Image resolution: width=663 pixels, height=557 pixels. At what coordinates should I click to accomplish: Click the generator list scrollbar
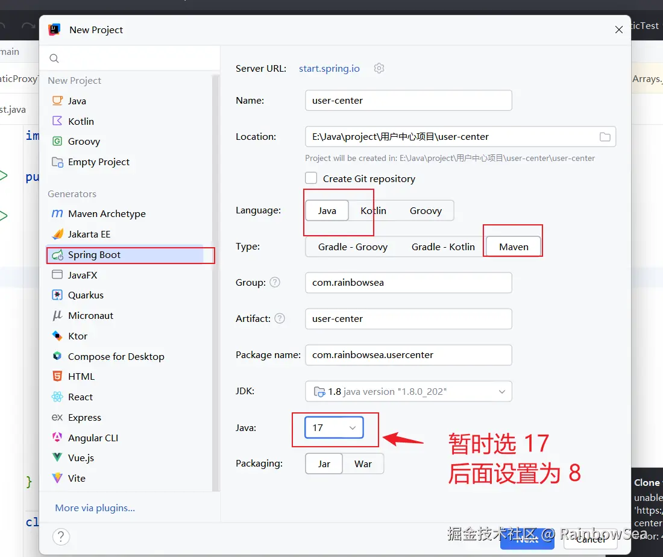click(x=216, y=283)
